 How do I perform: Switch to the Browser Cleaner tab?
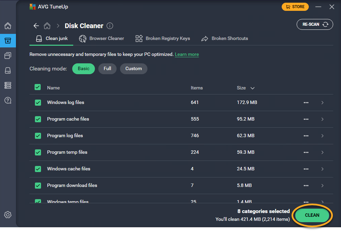[x=102, y=39]
